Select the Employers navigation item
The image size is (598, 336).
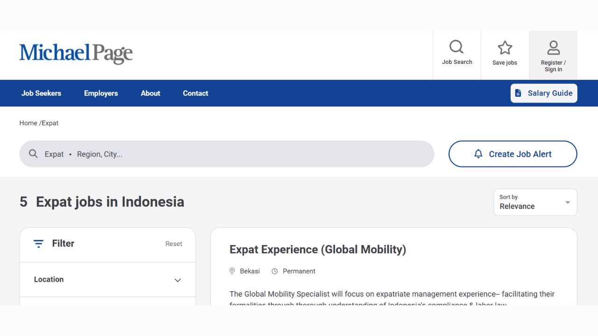[101, 93]
